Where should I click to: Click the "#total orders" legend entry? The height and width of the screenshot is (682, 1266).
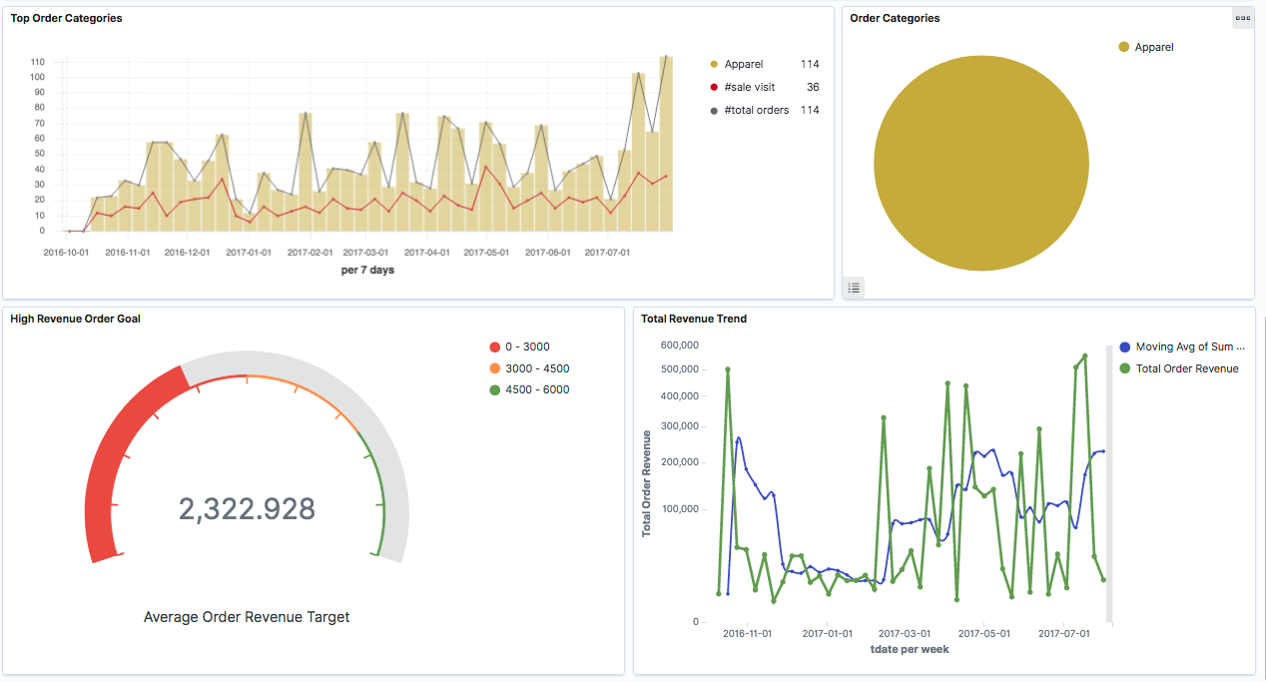click(x=756, y=110)
